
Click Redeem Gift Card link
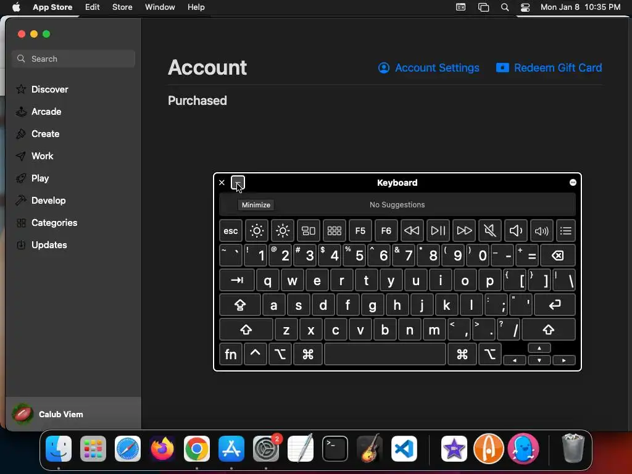[x=549, y=68]
